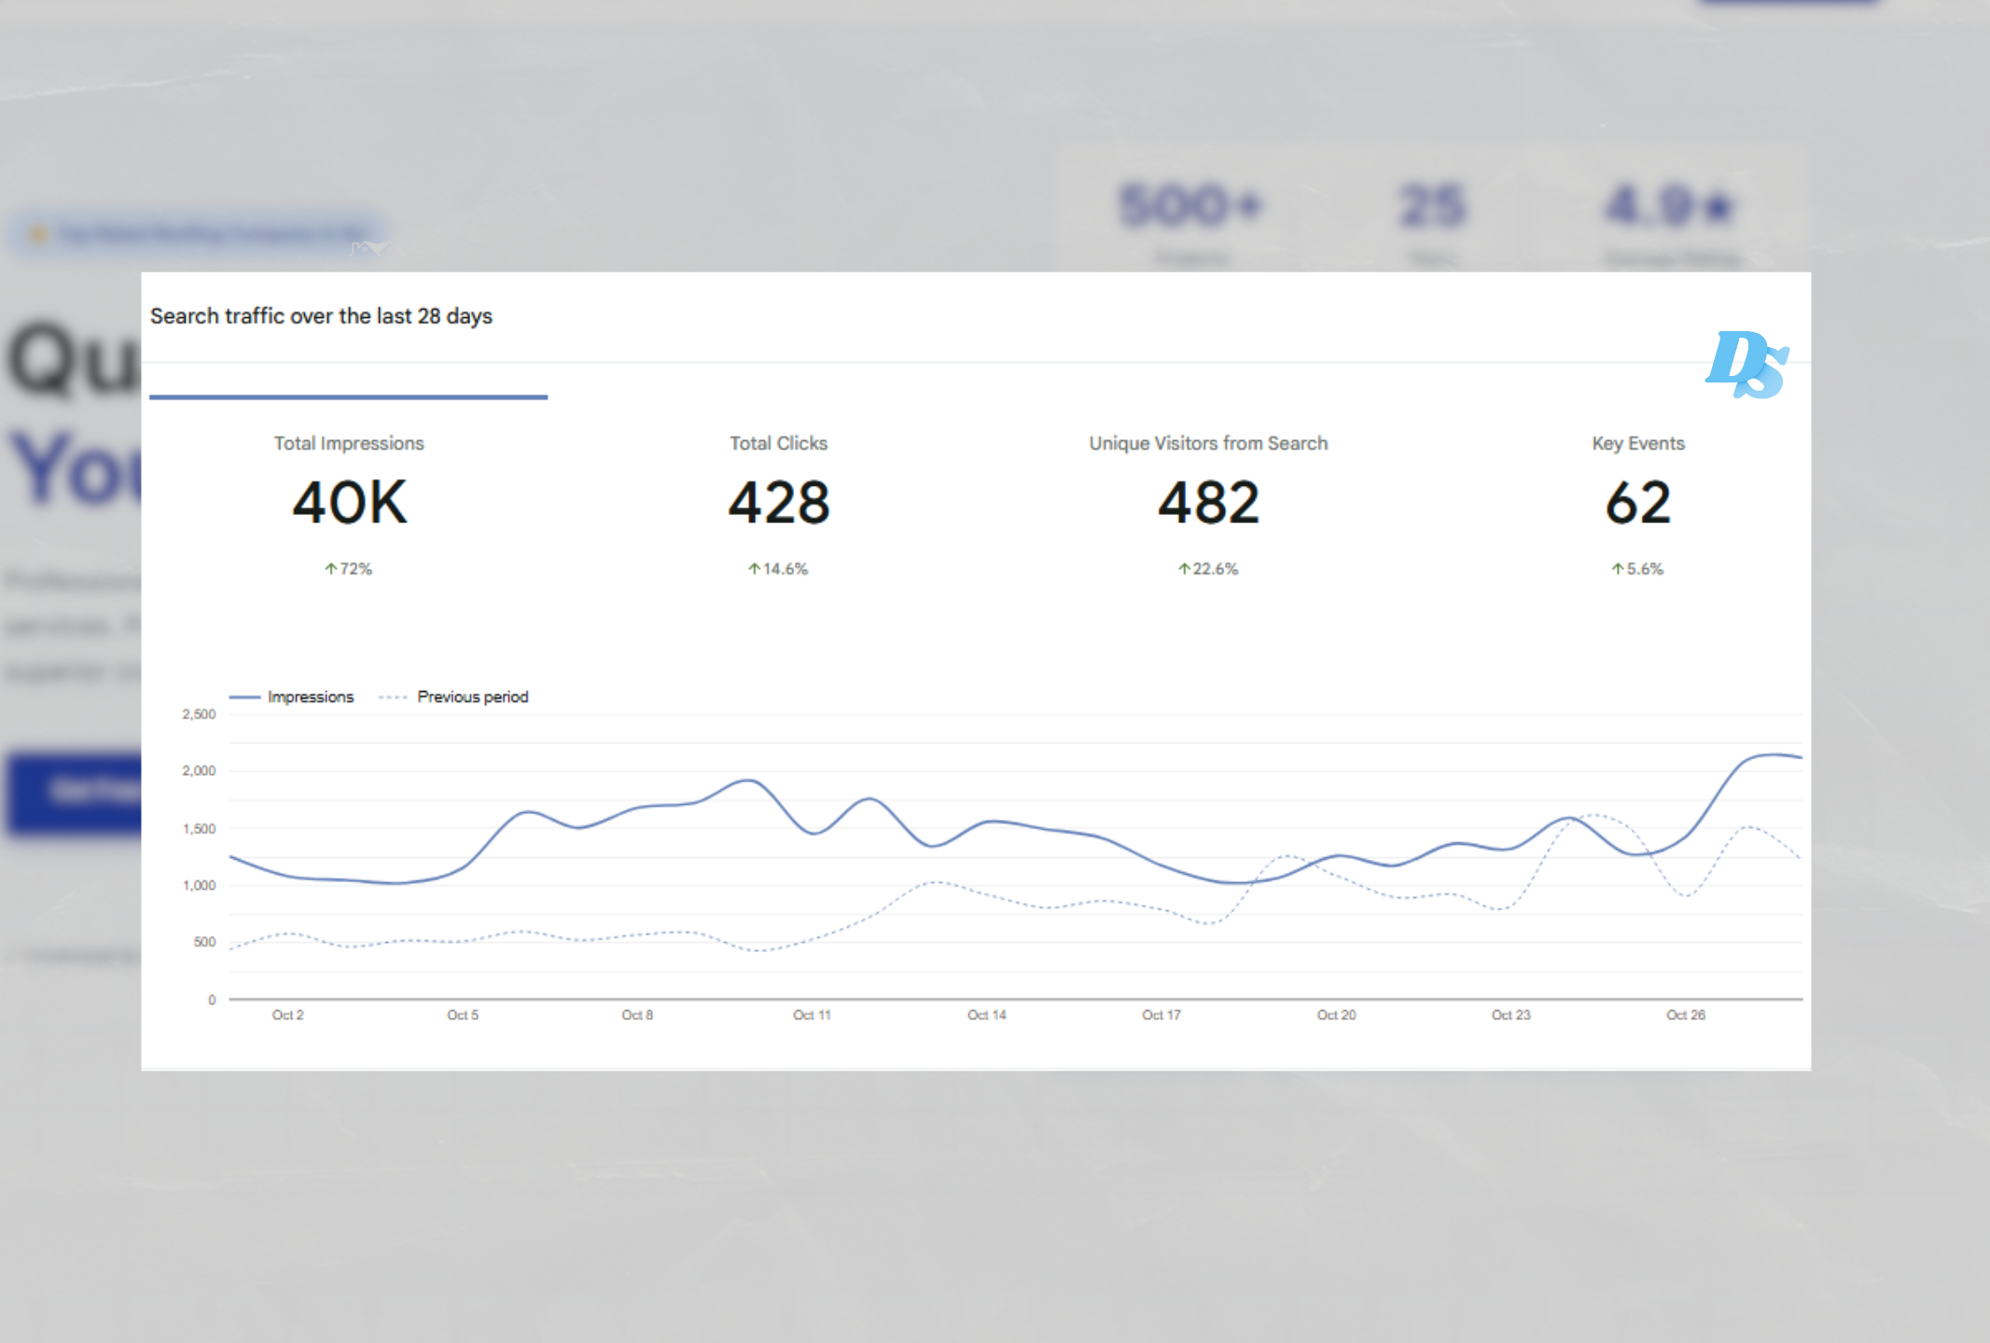Click the Oct 20 axis marker
The height and width of the screenshot is (1343, 1990).
[x=1335, y=1015]
